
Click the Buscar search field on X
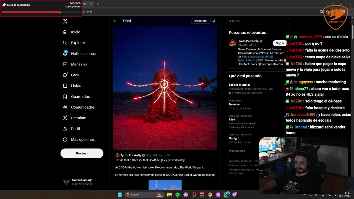coord(258,21)
